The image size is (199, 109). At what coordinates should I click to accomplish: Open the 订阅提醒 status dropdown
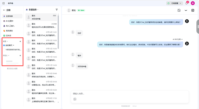(174, 3)
